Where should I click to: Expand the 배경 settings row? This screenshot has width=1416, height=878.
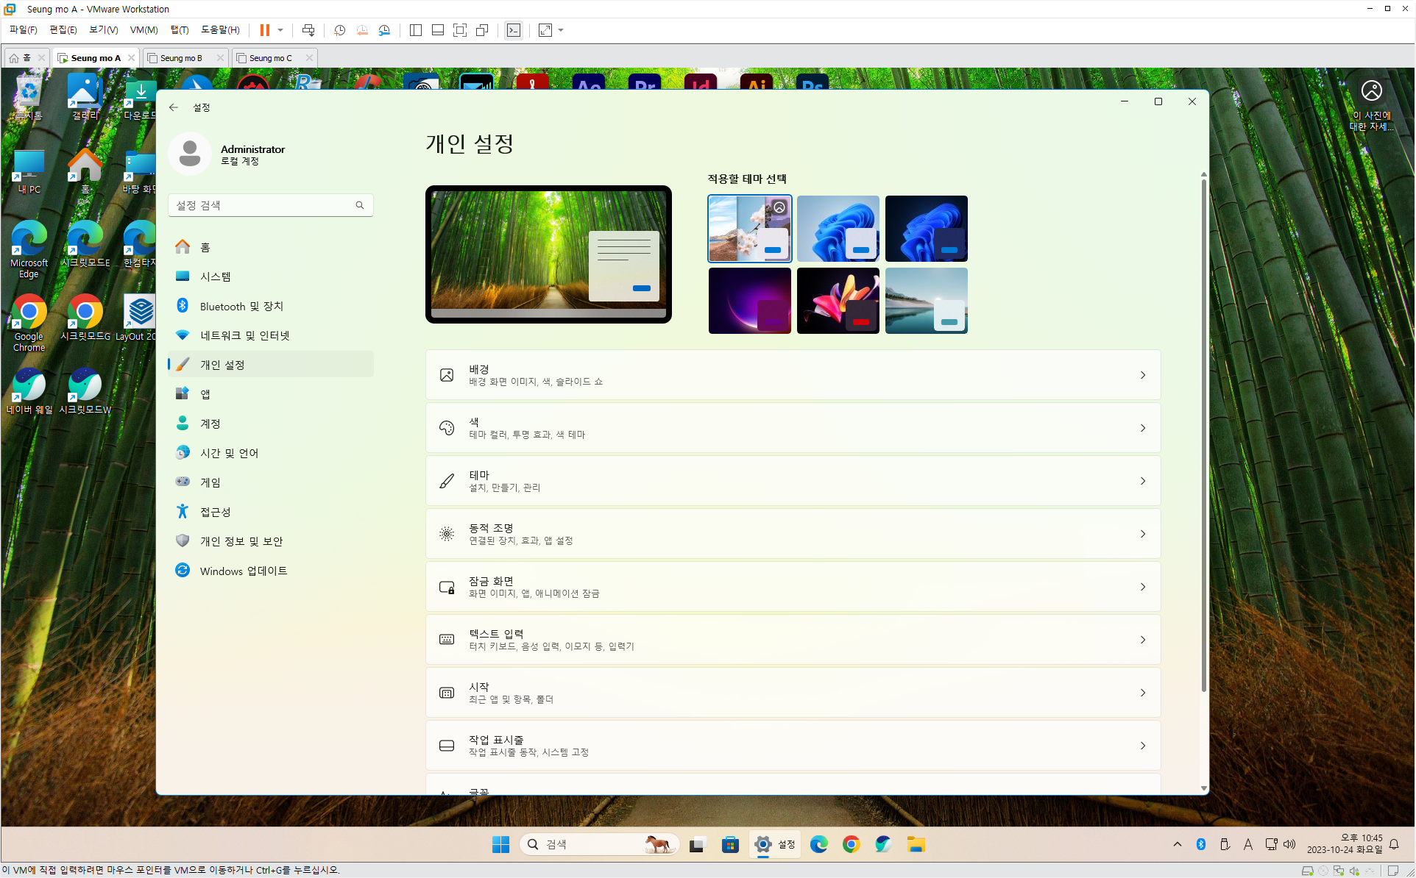[793, 375]
